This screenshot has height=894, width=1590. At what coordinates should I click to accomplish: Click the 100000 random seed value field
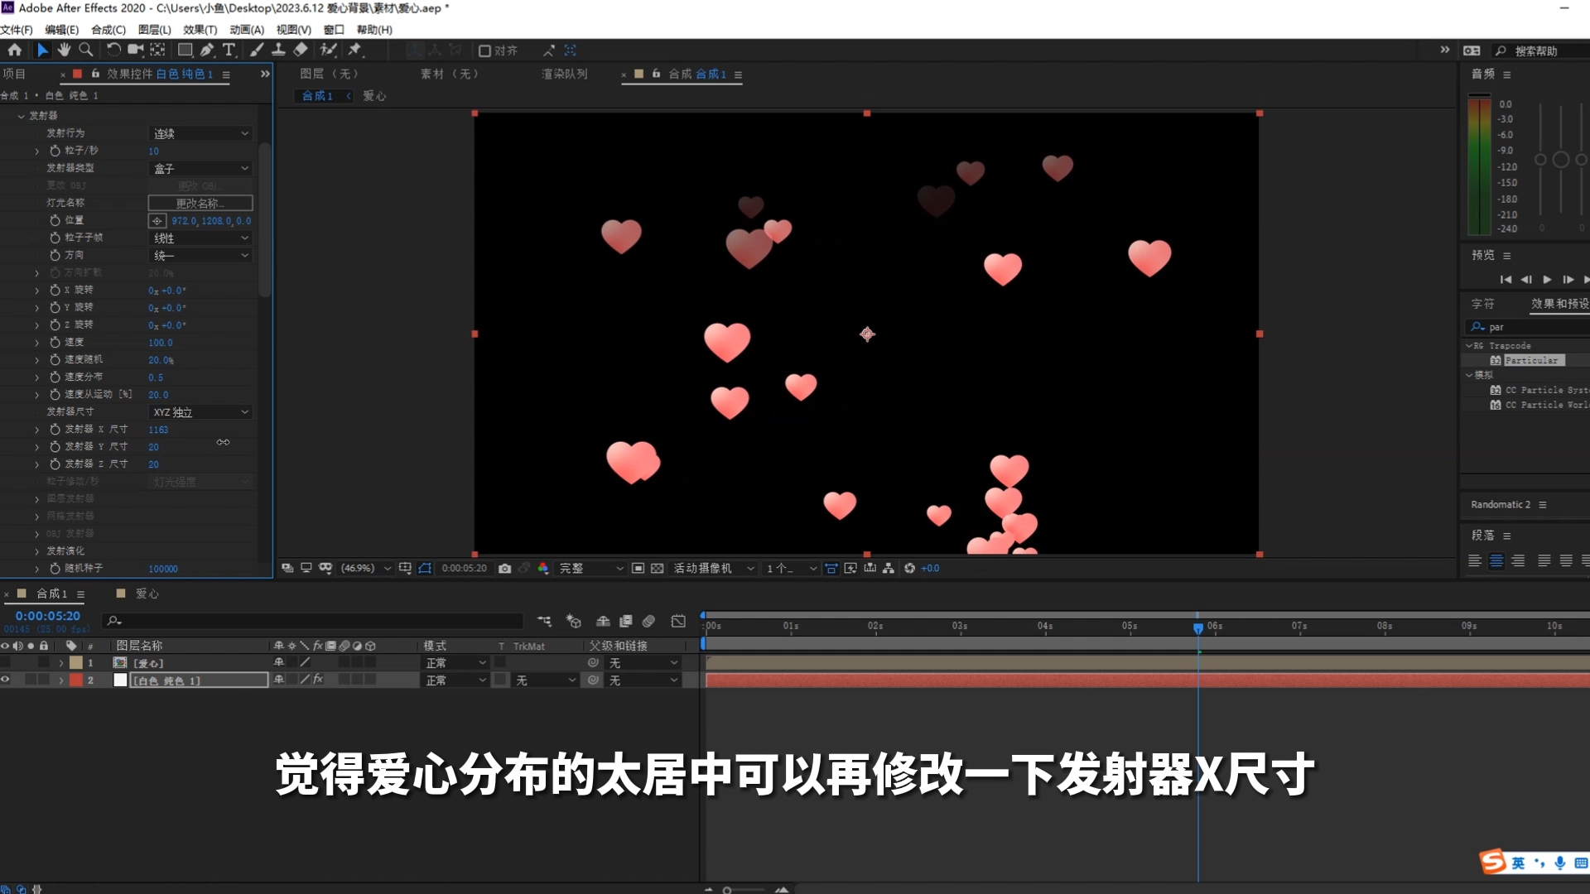[162, 569]
